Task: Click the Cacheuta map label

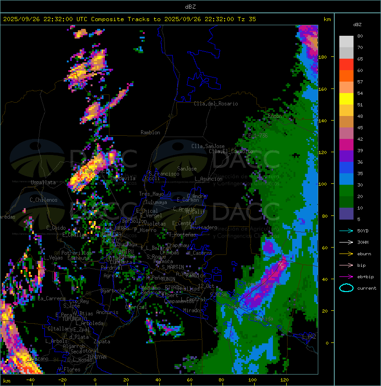Action: coord(78,258)
